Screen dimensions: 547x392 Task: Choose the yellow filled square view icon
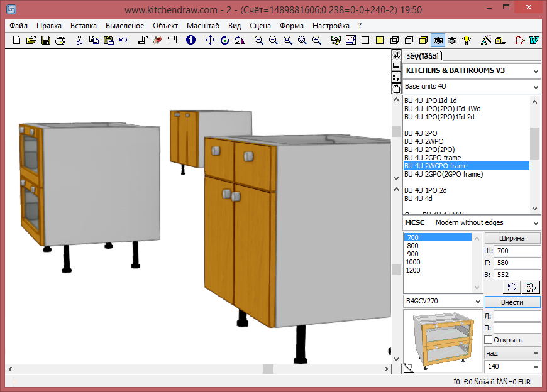pyautogui.click(x=380, y=40)
